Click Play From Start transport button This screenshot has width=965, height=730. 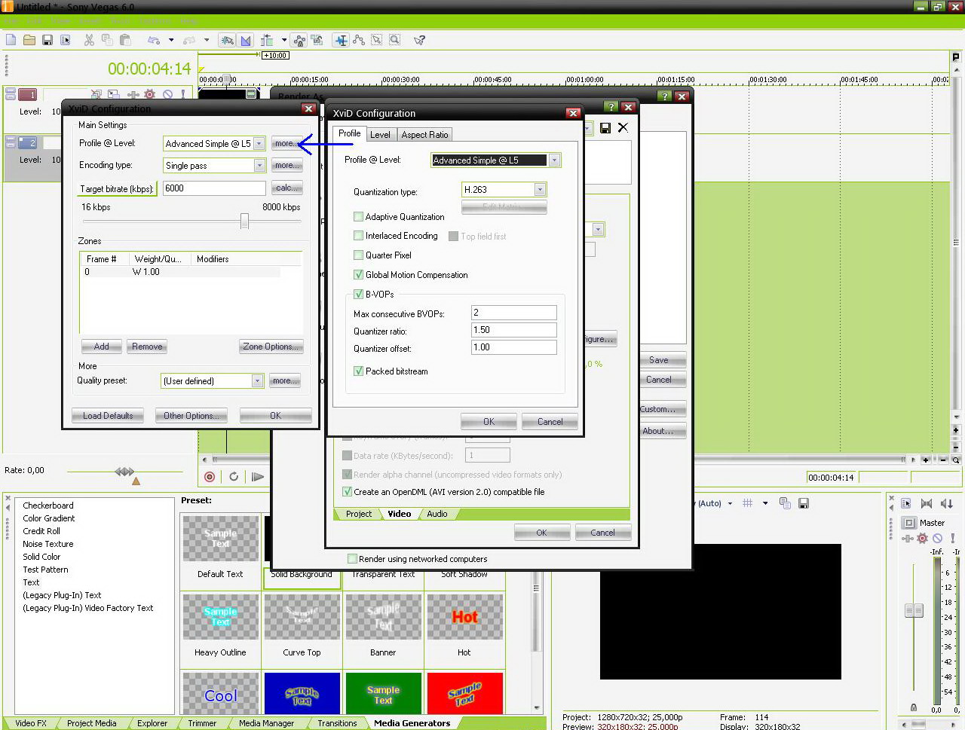pyautogui.click(x=258, y=476)
